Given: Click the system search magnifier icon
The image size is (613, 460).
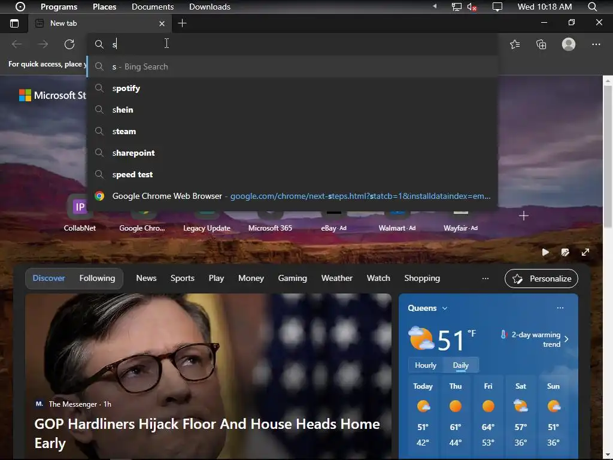Looking at the screenshot, I should [x=592, y=7].
